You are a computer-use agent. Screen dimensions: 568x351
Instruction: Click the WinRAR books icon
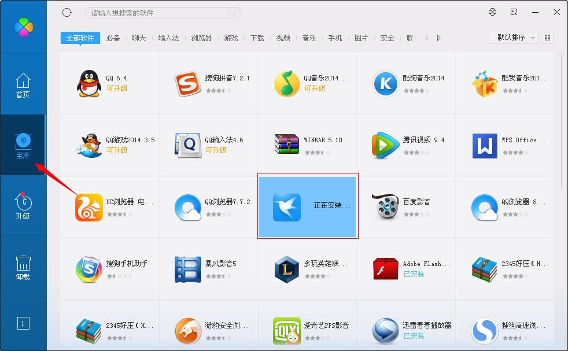pos(286,145)
